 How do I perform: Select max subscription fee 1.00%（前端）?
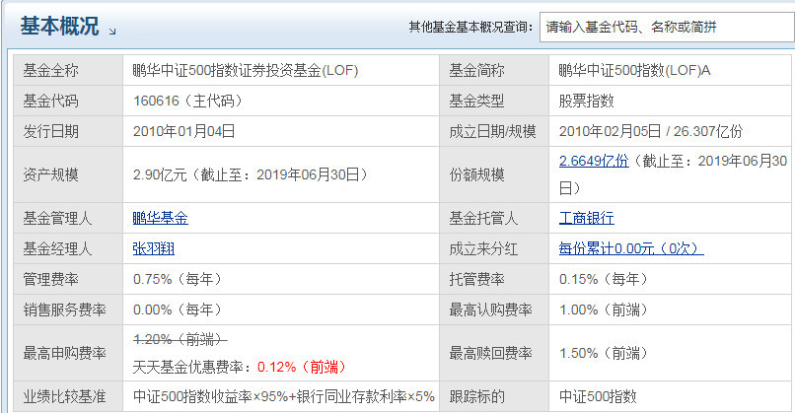pos(604,310)
